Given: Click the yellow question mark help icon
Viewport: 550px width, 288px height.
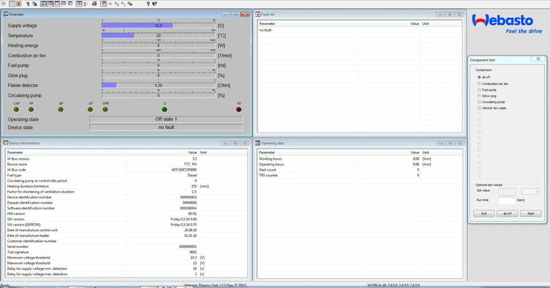Looking at the screenshot, I should point(148,4).
